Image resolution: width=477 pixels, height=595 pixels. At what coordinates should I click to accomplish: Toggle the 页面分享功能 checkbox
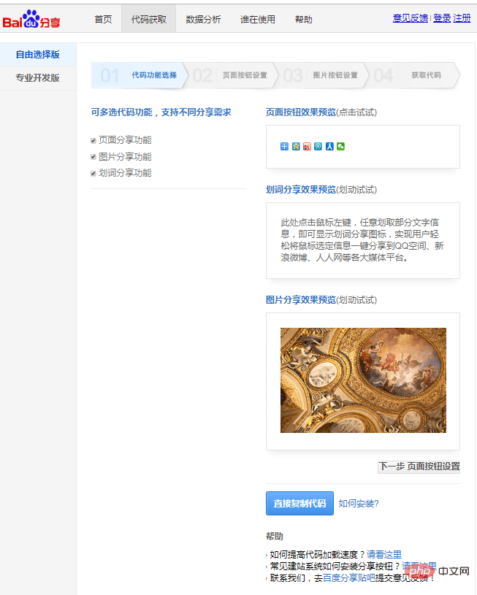pyautogui.click(x=93, y=141)
